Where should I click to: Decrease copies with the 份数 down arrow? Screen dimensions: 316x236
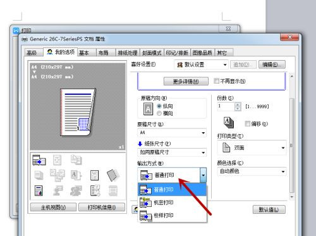pyautogui.click(x=238, y=109)
